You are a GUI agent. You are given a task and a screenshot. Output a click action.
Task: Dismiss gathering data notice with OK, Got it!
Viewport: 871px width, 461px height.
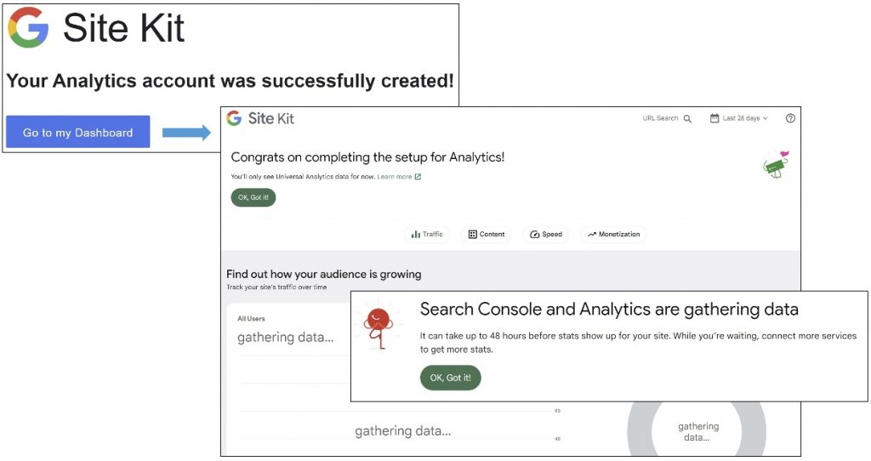450,378
